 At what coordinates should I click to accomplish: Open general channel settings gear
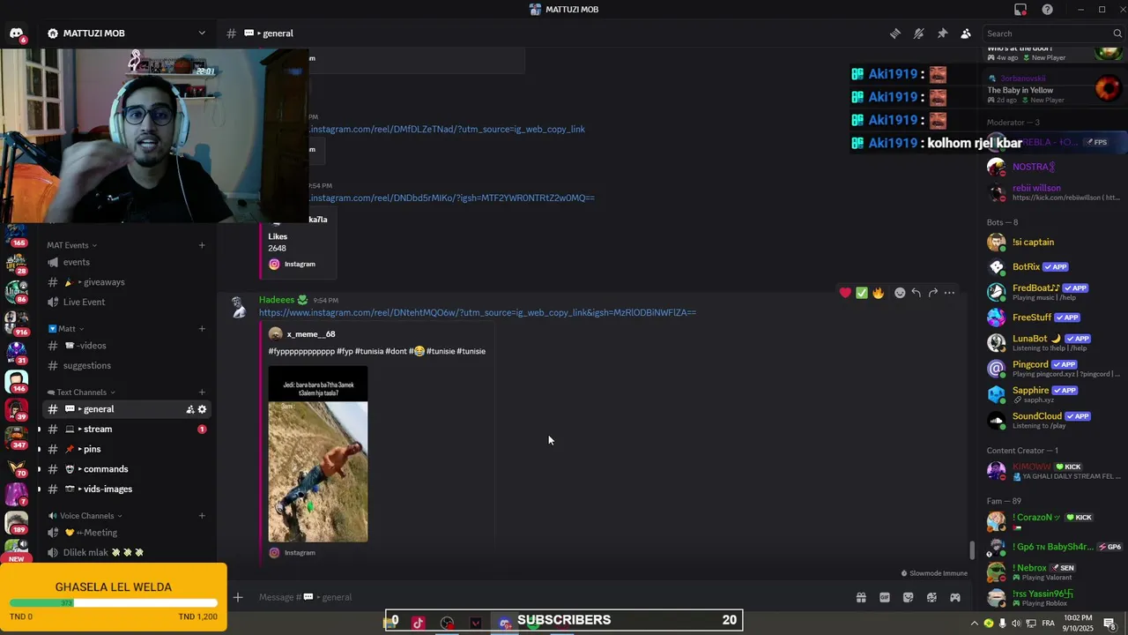point(202,409)
